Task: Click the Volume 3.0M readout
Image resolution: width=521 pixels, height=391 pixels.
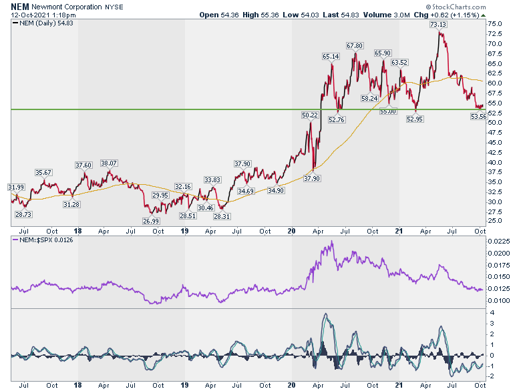Action: (x=387, y=15)
